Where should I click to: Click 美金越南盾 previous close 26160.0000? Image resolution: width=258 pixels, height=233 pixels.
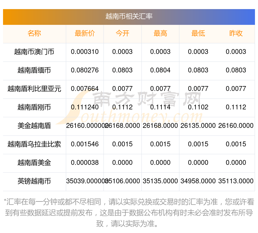click(x=236, y=126)
